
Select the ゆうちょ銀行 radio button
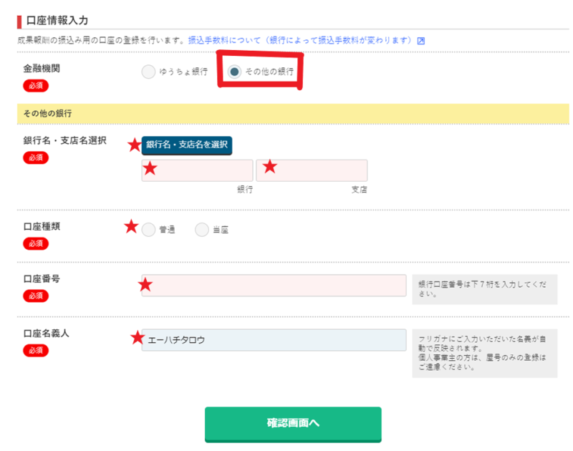tap(148, 72)
